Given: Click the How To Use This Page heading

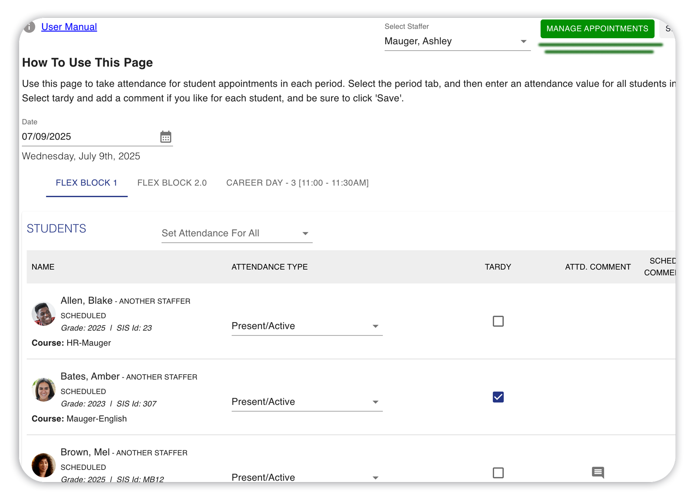Looking at the screenshot, I should click(87, 62).
